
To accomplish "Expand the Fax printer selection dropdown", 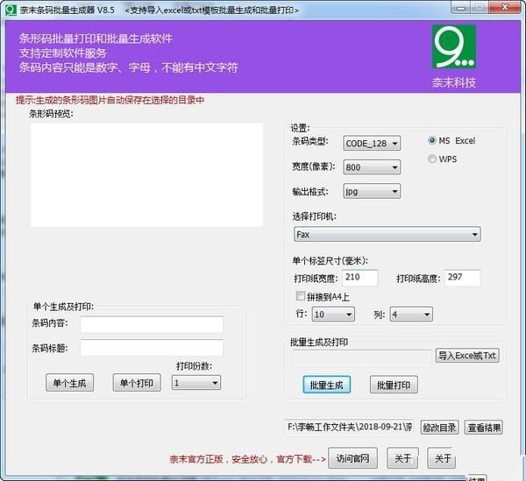I will tap(387, 234).
